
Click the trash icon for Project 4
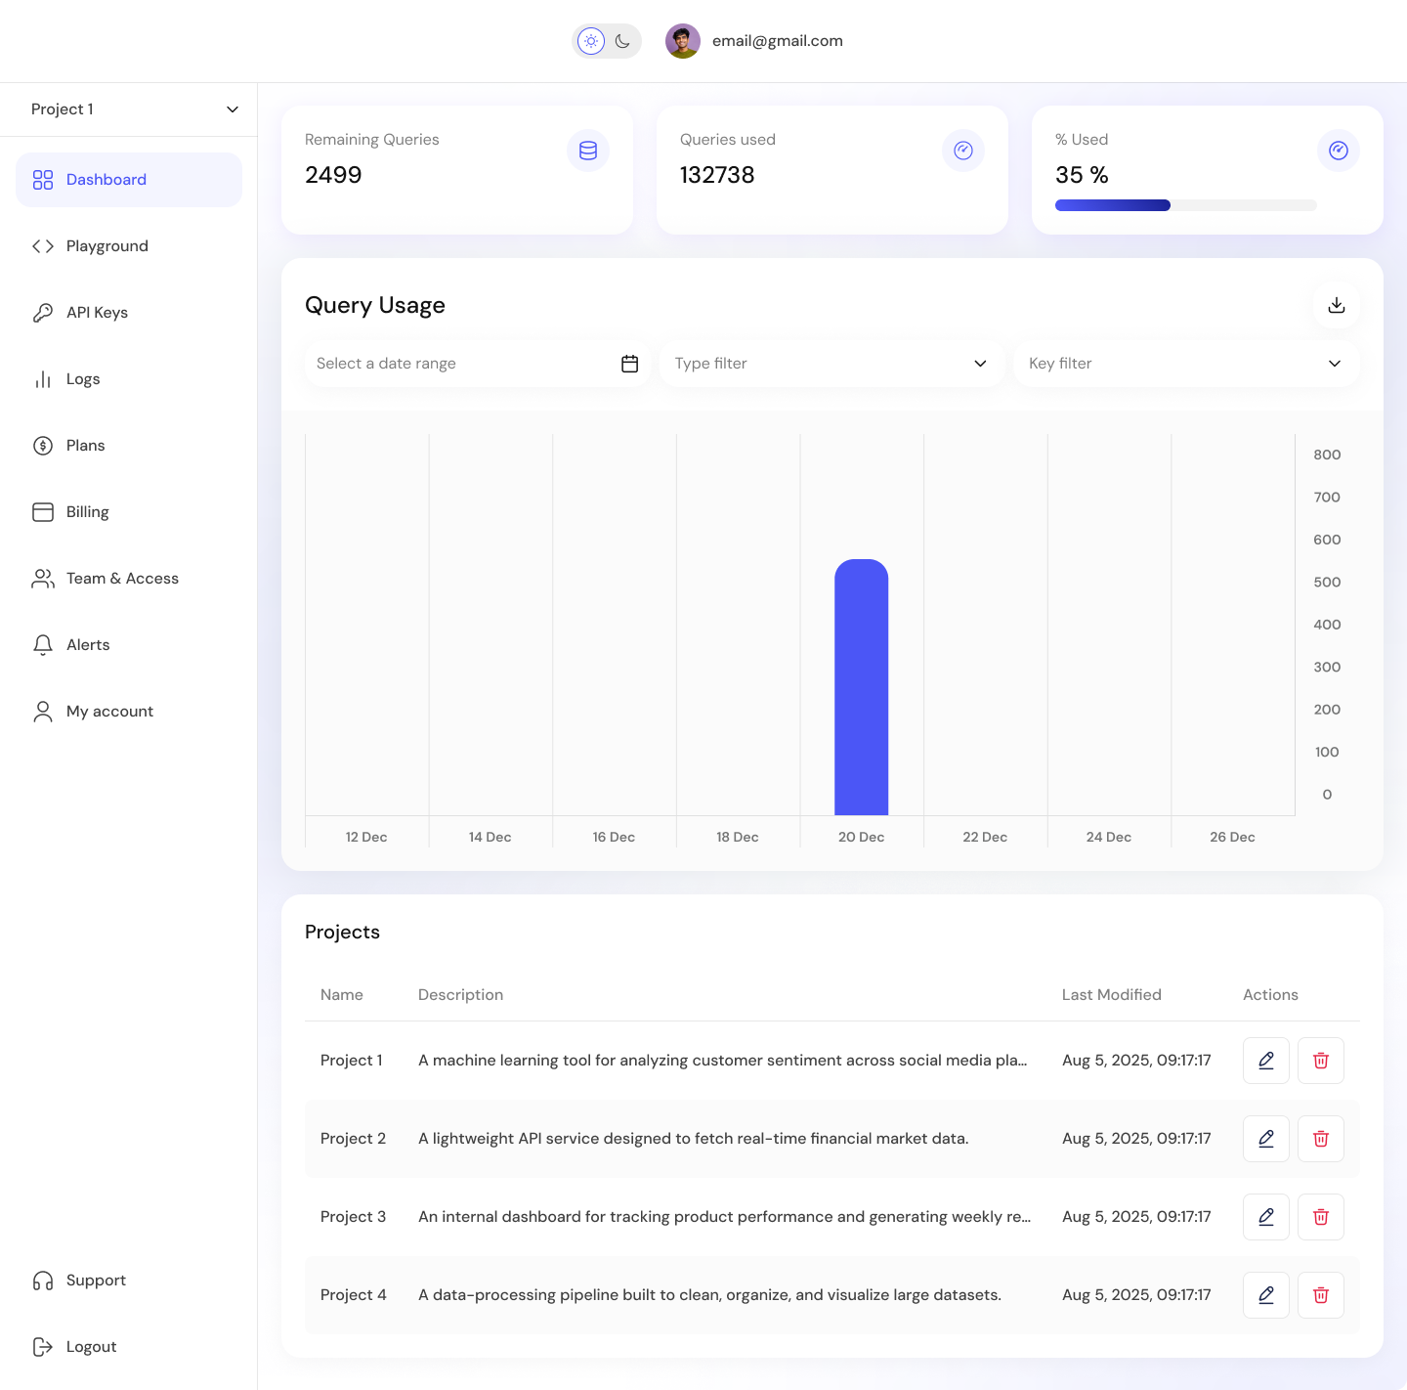pos(1320,1295)
